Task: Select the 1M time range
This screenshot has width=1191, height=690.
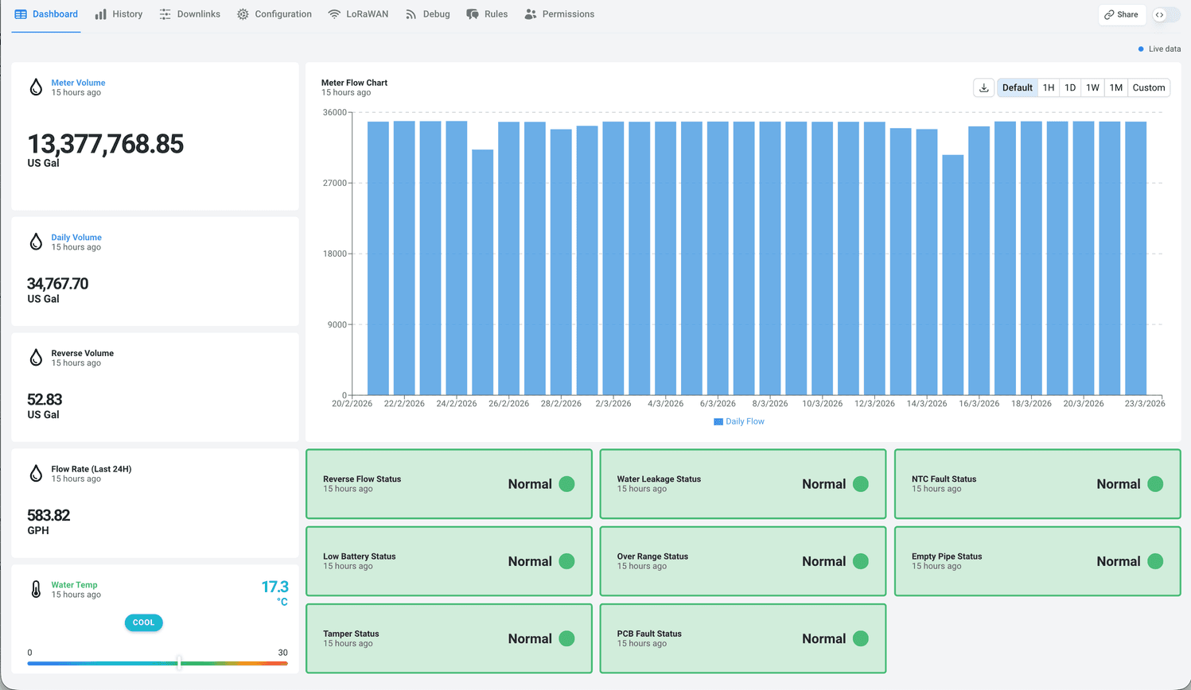Action: pyautogui.click(x=1116, y=87)
